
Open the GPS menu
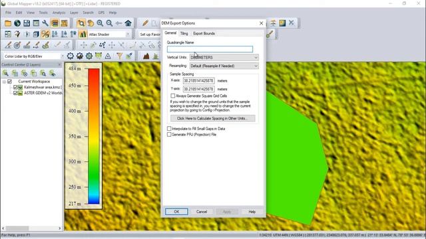[101, 13]
